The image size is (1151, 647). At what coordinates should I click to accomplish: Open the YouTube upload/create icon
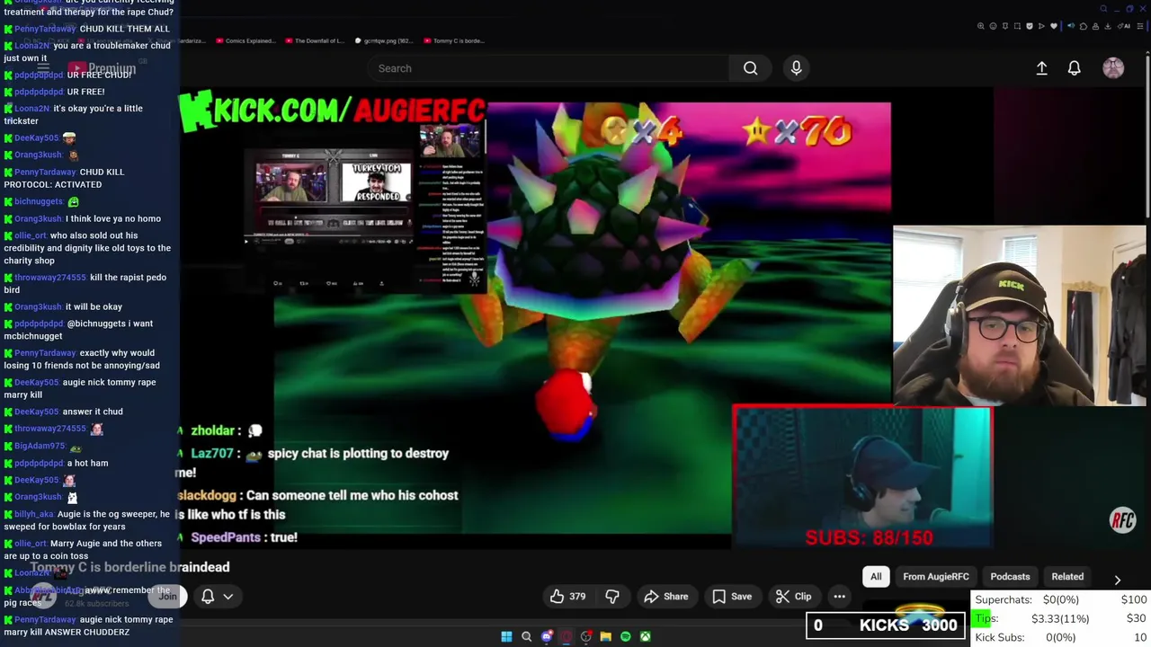pos(1041,68)
